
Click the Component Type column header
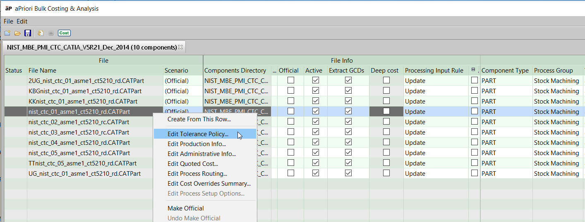coord(506,71)
